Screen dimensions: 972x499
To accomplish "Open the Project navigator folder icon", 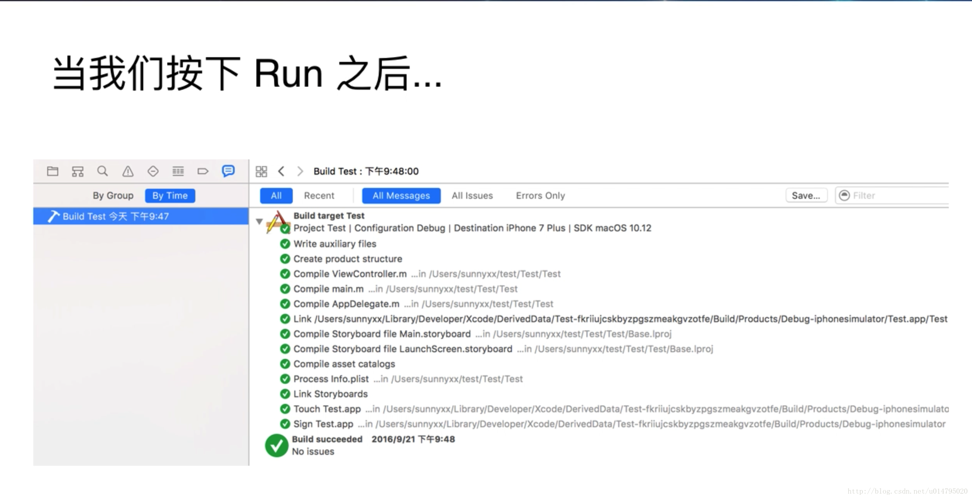I will click(53, 171).
